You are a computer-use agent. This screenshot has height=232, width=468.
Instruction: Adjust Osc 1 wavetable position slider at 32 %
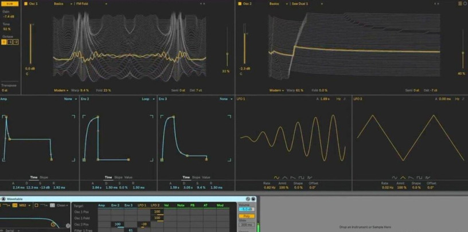pyautogui.click(x=227, y=46)
